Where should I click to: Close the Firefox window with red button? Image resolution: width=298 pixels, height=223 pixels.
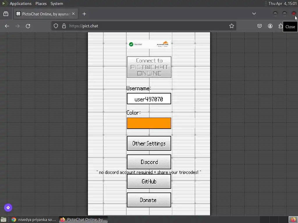pos(294,13)
